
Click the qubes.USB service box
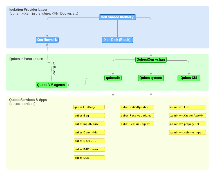[89, 158]
